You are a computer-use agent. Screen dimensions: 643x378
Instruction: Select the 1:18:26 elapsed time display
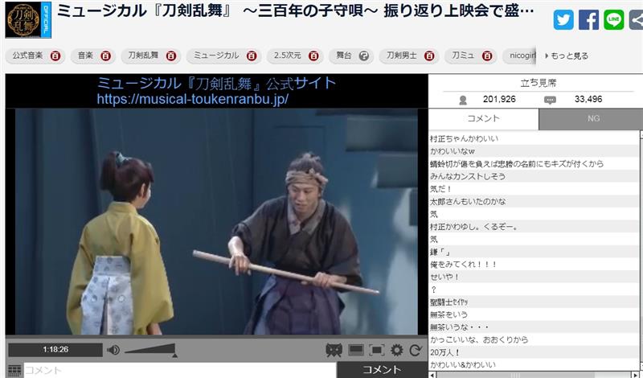point(55,350)
